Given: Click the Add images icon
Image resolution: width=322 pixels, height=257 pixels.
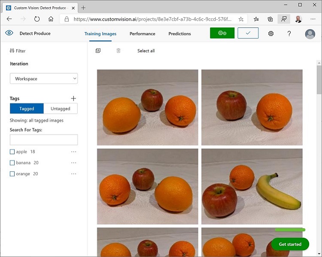Looking at the screenshot, I should click(98, 51).
